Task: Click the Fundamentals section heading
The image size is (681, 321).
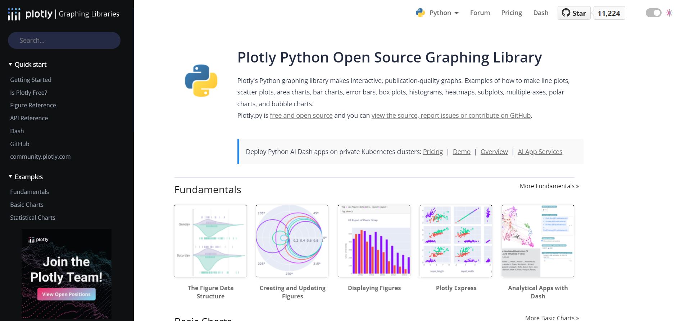Action: [x=208, y=190]
